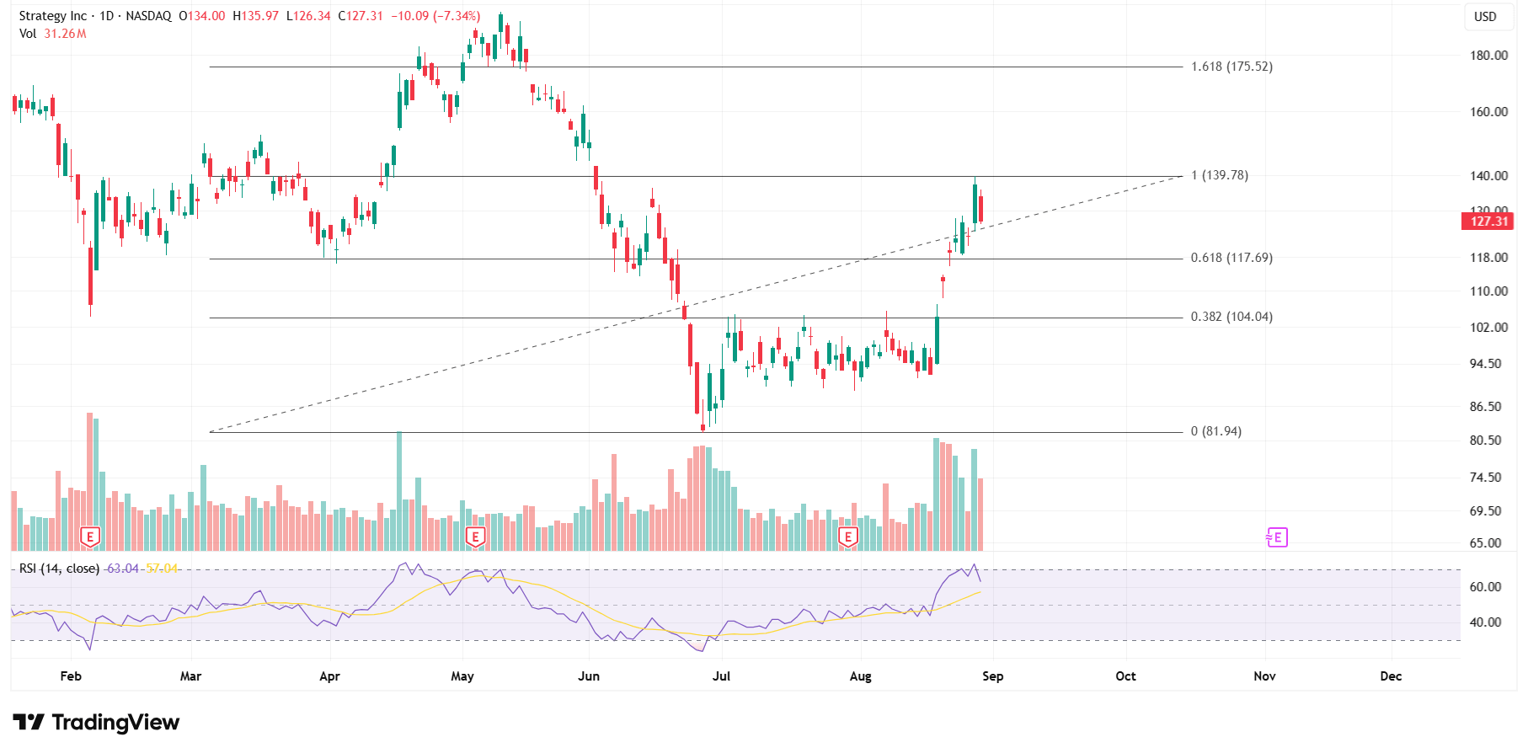The image size is (1528, 753).
Task: Click 74.50 on the price axis
Action: (1486, 478)
